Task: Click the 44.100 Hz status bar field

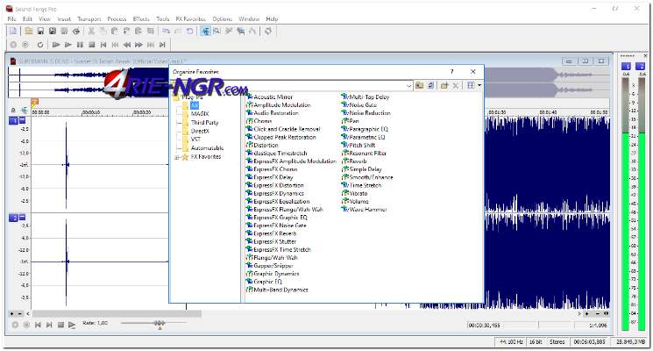Action: tap(511, 342)
